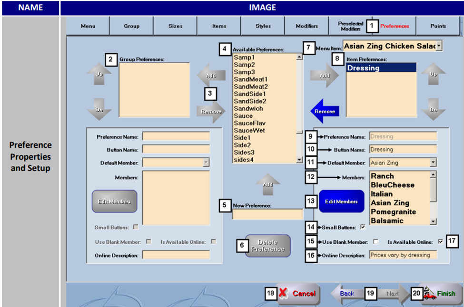The height and width of the screenshot is (307, 464).
Task: Click the blue Edit Members button
Action: pos(342,201)
